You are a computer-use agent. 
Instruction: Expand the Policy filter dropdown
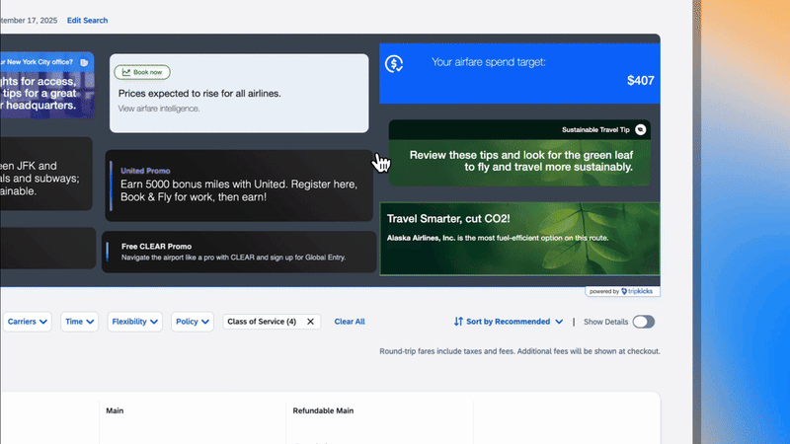193,322
